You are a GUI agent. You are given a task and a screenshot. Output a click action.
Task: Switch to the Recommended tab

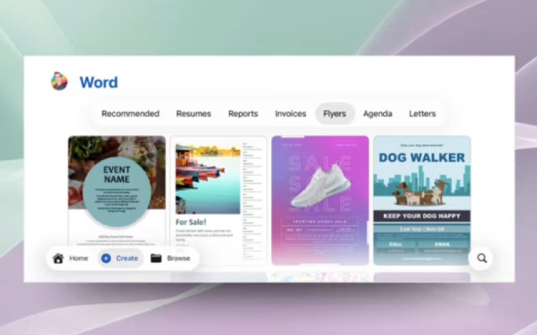130,113
